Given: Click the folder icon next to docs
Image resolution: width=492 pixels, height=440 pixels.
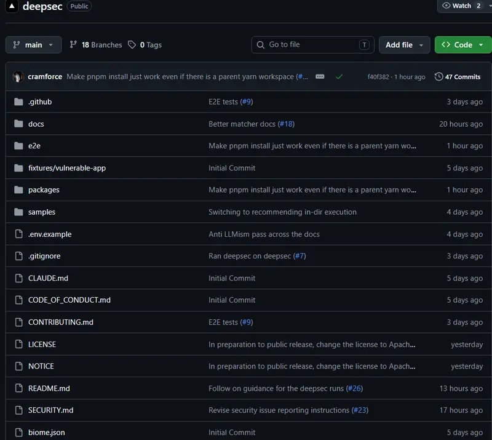Looking at the screenshot, I should [x=18, y=124].
